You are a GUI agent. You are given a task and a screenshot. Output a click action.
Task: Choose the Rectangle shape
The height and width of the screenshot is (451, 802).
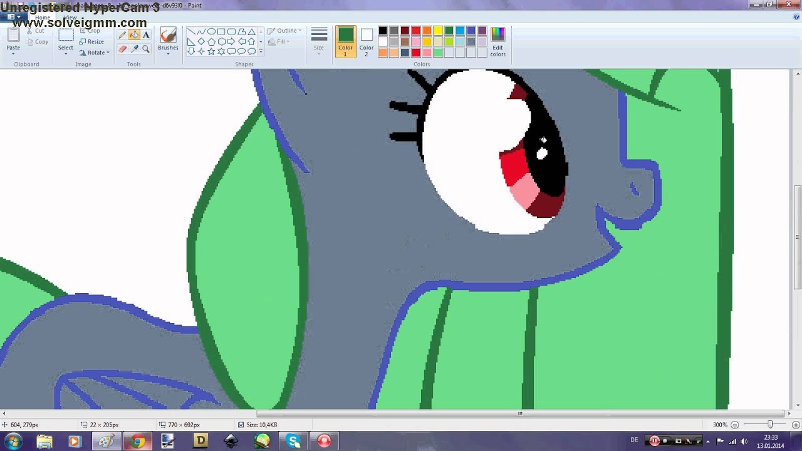tap(221, 31)
